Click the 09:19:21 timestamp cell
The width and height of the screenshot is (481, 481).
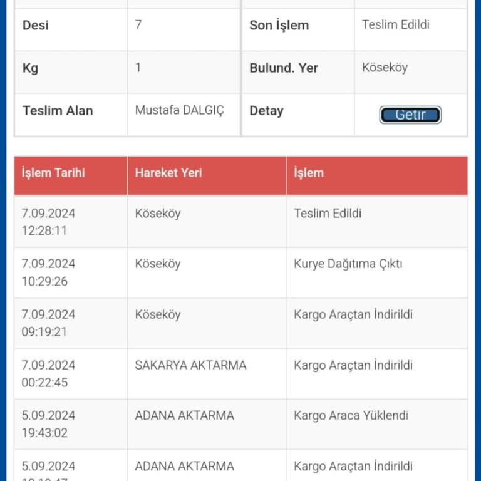[44, 332]
